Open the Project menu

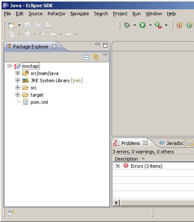[x=120, y=14]
